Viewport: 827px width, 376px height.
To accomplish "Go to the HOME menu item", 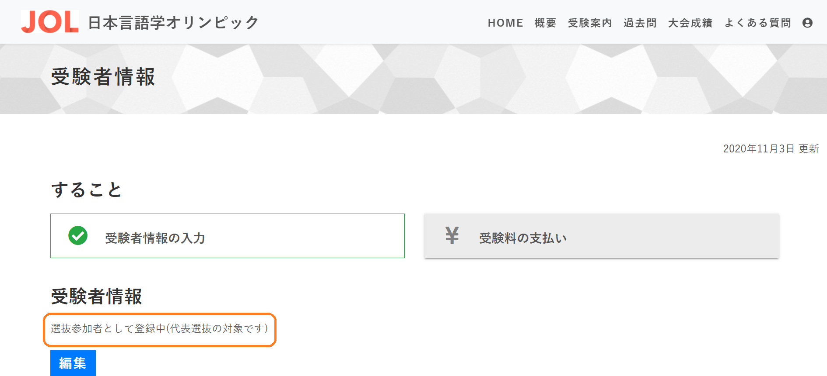I will pos(505,23).
